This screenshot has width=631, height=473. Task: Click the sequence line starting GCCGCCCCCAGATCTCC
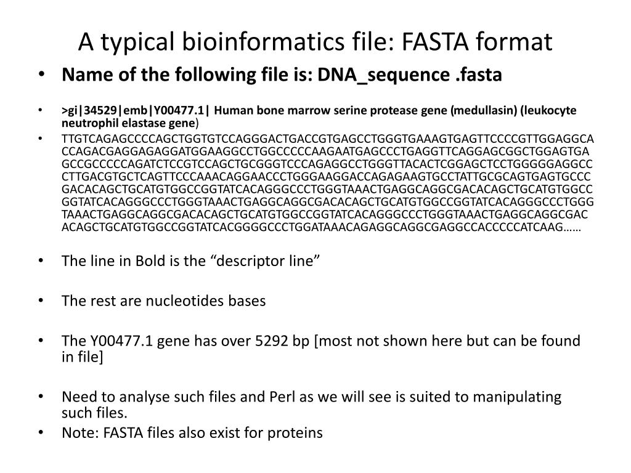(x=327, y=164)
